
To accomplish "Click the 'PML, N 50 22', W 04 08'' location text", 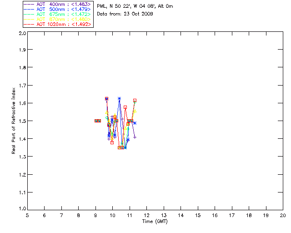I will point(127,6).
